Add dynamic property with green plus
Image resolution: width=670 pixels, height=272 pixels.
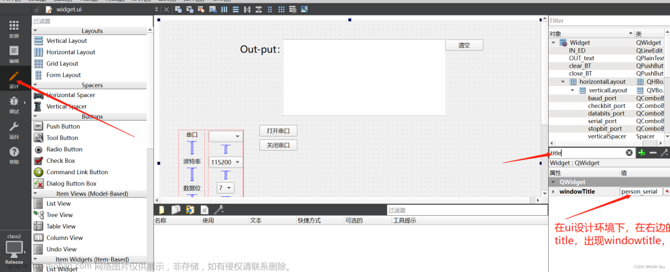(641, 153)
